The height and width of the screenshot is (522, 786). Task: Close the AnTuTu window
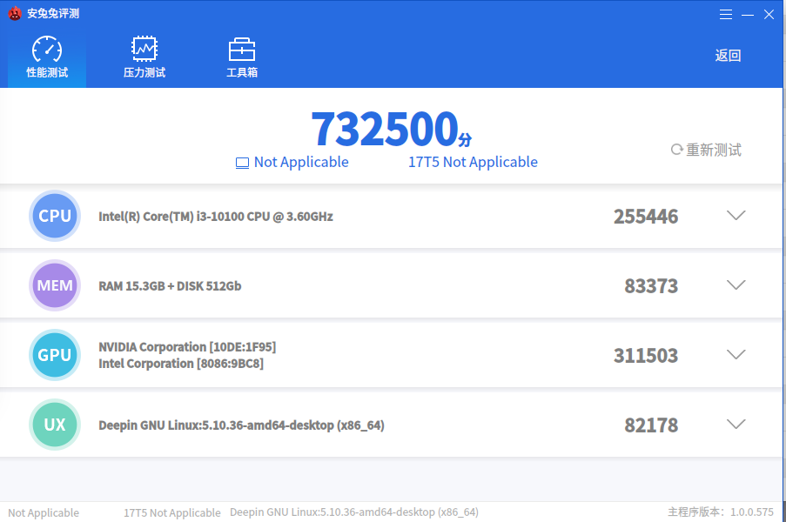click(x=769, y=15)
